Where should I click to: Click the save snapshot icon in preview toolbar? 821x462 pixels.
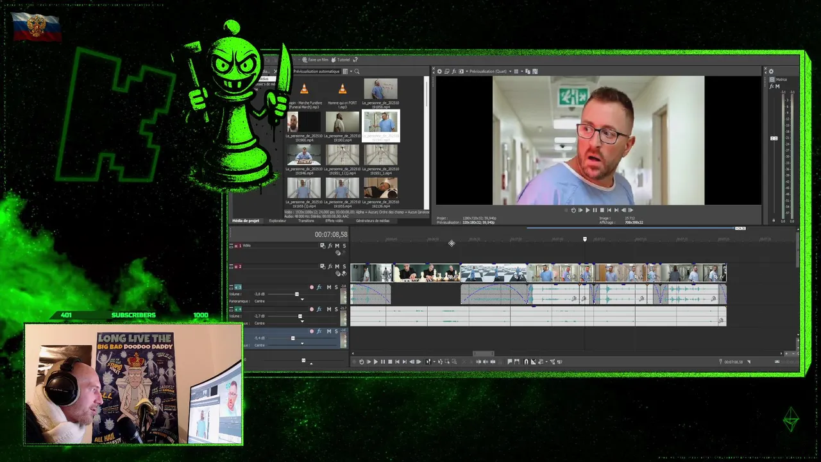(x=535, y=71)
